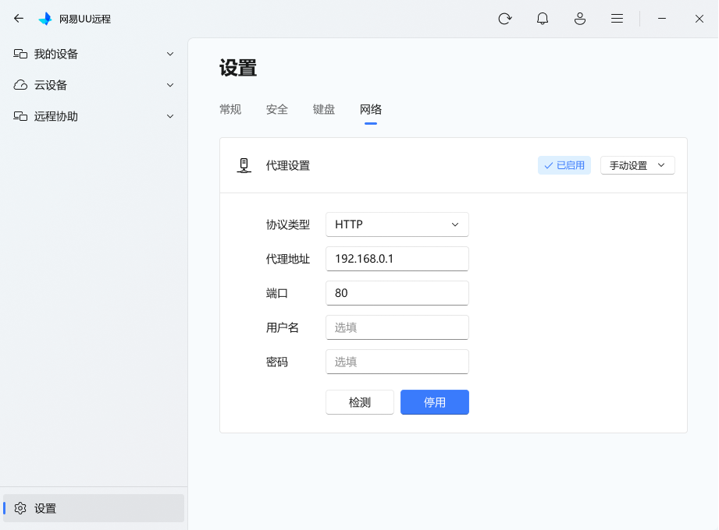Screen dimensions: 719x530
Task: Click the 我的设备 devices icon
Action: point(20,54)
